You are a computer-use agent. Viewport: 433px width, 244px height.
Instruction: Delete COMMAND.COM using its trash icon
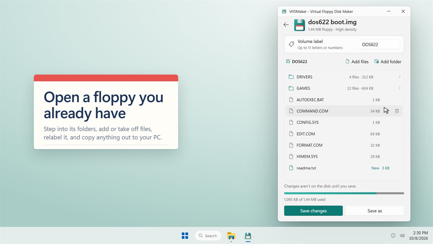click(x=397, y=111)
